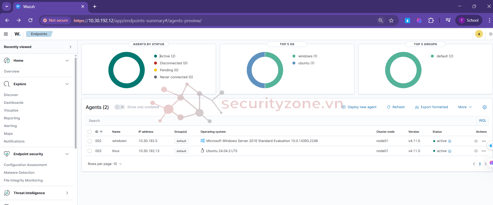493x205 pixels.
Task: Open more actions dots for agent 002
Action: coord(484,141)
